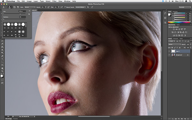Select the History Brush tool
This screenshot has width=192, height=120.
2,41
